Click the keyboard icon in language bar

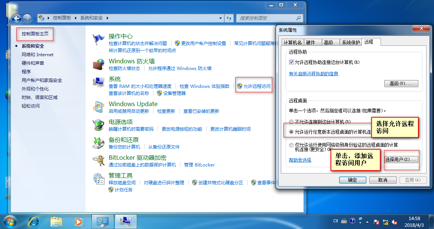[344, 221]
